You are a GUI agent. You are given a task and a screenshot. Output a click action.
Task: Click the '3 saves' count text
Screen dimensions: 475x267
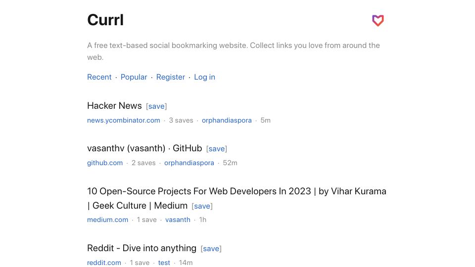tap(181, 121)
